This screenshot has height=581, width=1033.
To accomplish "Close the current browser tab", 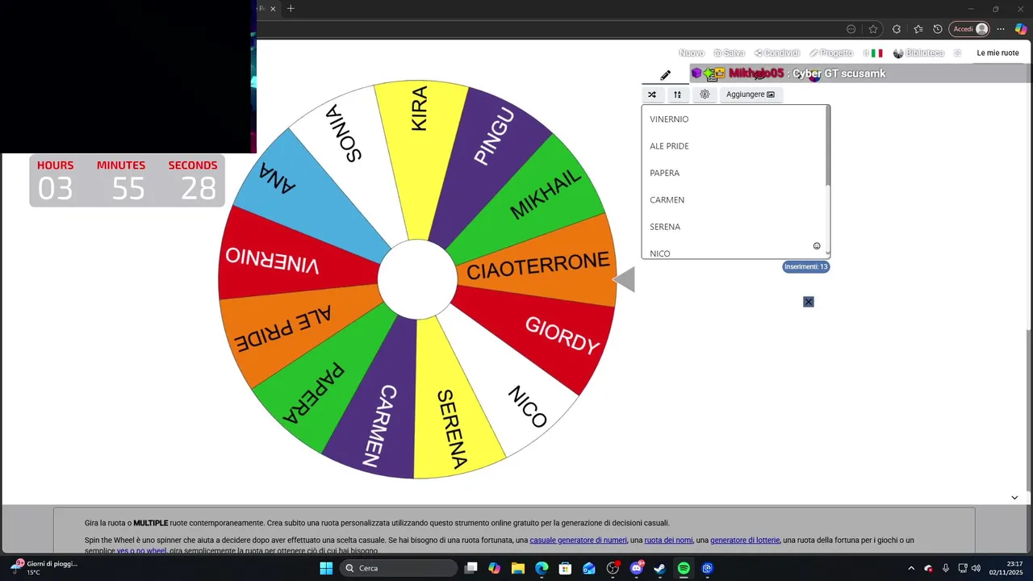I will coord(273,9).
